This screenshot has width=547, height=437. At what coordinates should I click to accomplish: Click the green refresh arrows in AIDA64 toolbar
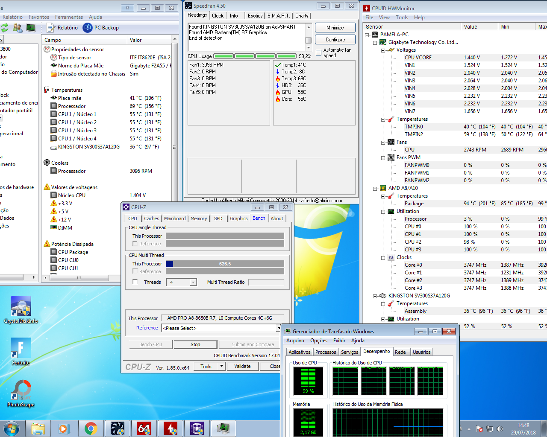(5, 28)
